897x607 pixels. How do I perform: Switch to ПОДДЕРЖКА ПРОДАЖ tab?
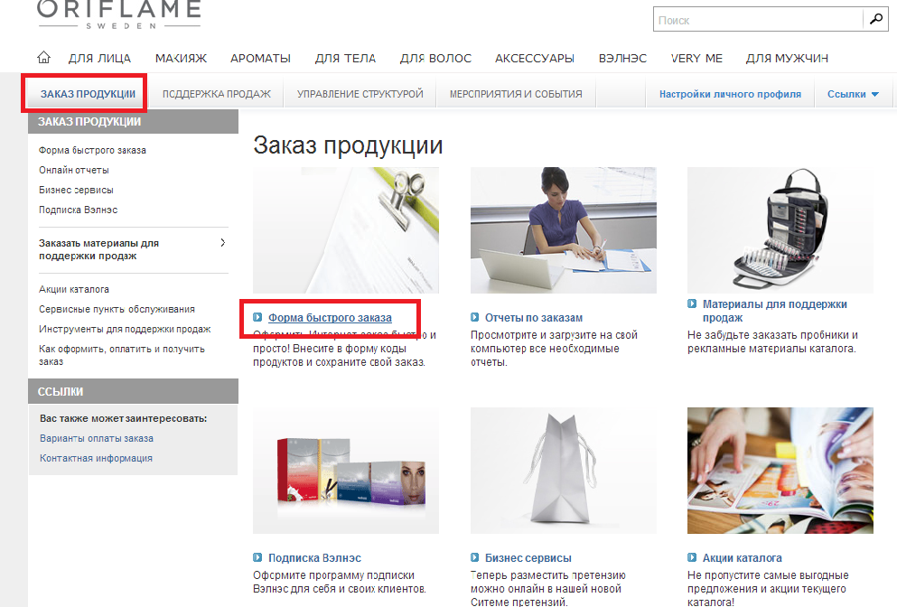pyautogui.click(x=216, y=94)
